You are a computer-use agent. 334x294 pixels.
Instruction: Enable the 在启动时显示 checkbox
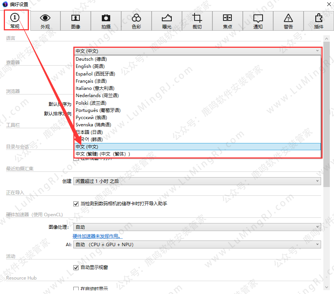tap(76, 289)
